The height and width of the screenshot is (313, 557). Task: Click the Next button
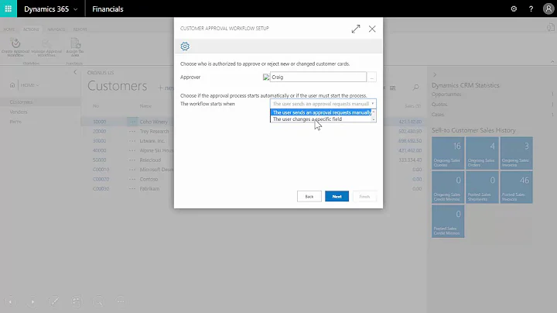point(337,196)
